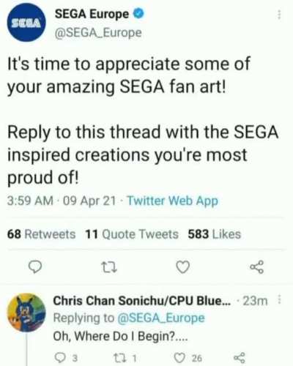The image size is (293, 366).
Task: Retweet the Oh, Where Do I Begin reply
Action: tap(125, 358)
